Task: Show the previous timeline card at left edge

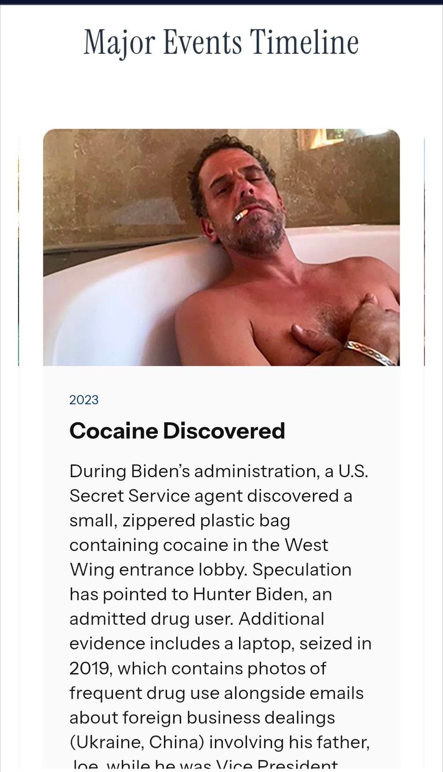Action: (18, 251)
